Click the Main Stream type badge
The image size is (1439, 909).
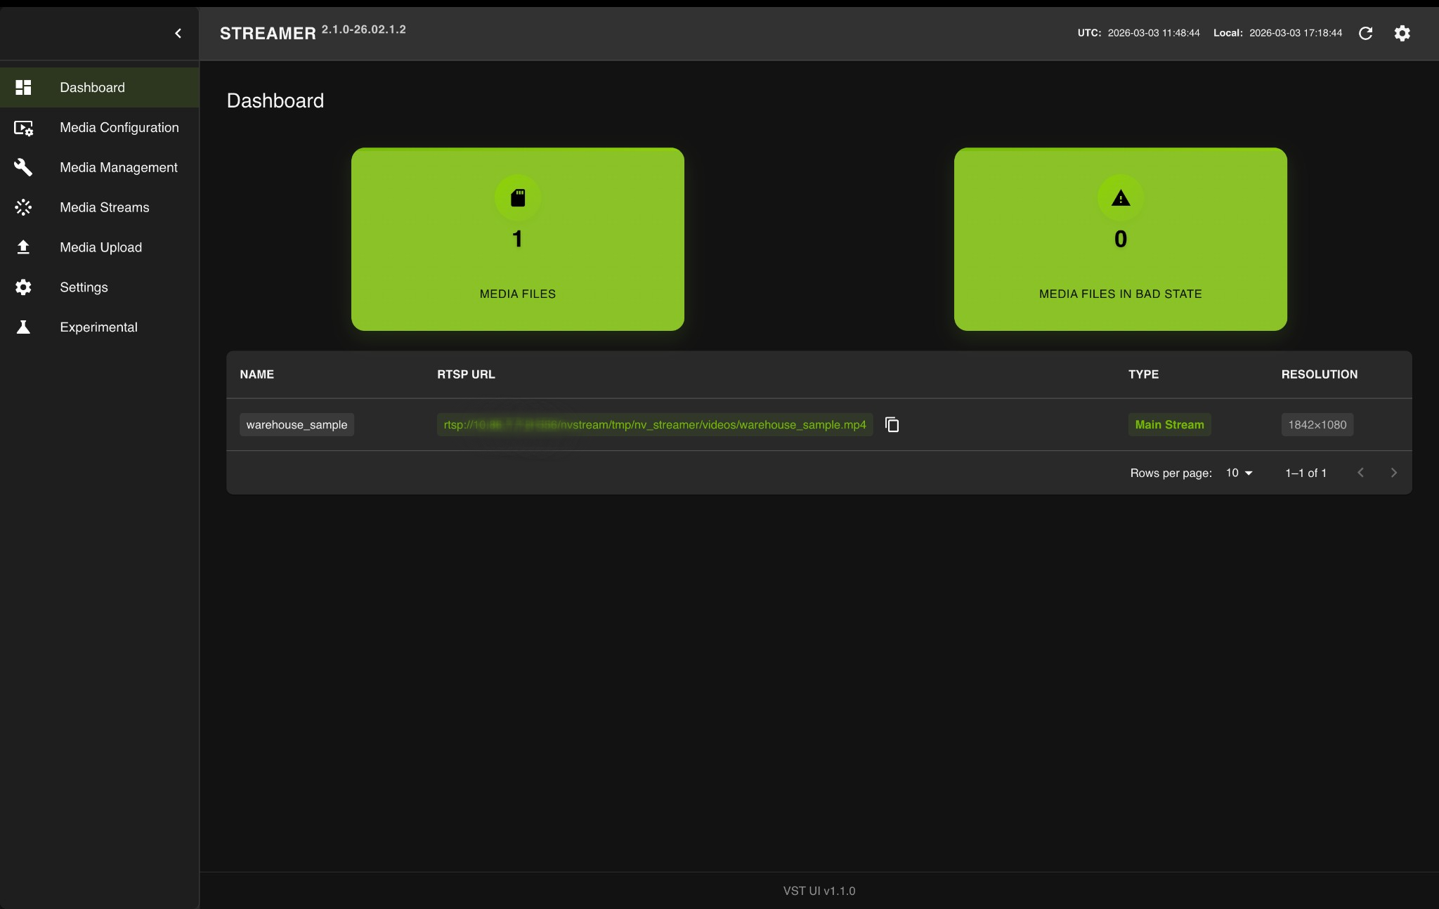pyautogui.click(x=1169, y=425)
